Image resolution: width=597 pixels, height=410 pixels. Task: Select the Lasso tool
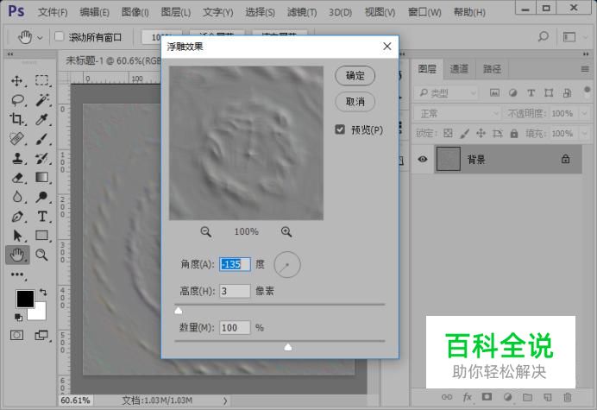click(17, 100)
